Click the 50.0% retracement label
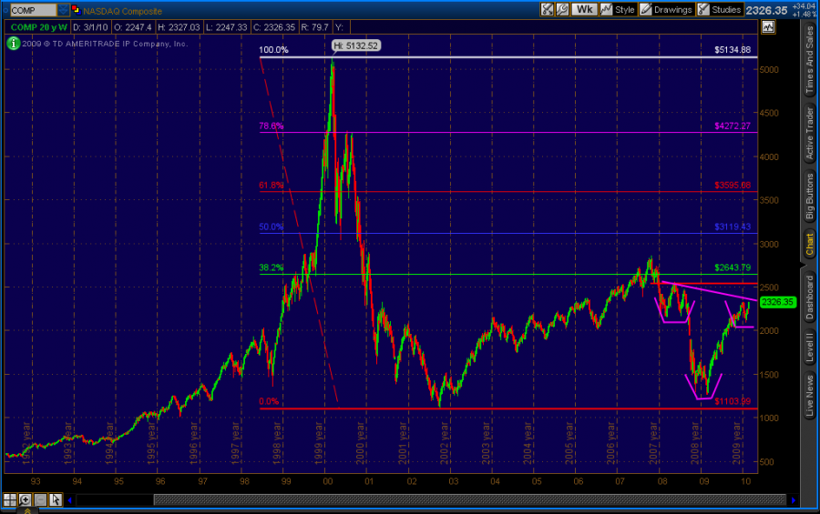This screenshot has width=820, height=514. pyautogui.click(x=272, y=227)
